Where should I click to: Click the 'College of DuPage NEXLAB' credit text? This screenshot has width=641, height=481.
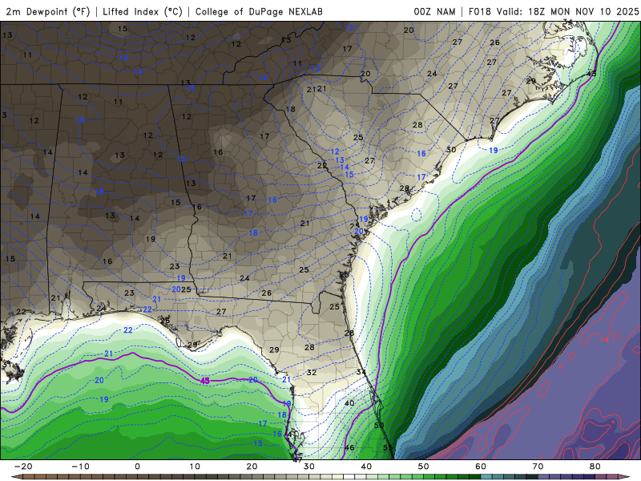coord(259,11)
